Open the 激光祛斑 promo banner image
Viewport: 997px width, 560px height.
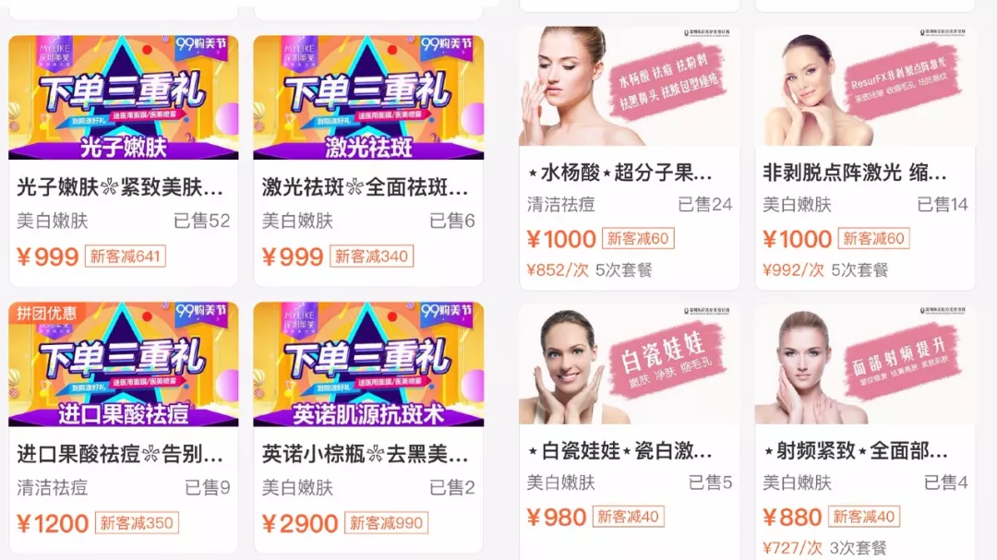pyautogui.click(x=368, y=97)
